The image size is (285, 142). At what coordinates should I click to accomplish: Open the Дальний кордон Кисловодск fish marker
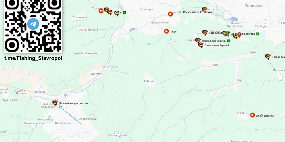[55, 103]
